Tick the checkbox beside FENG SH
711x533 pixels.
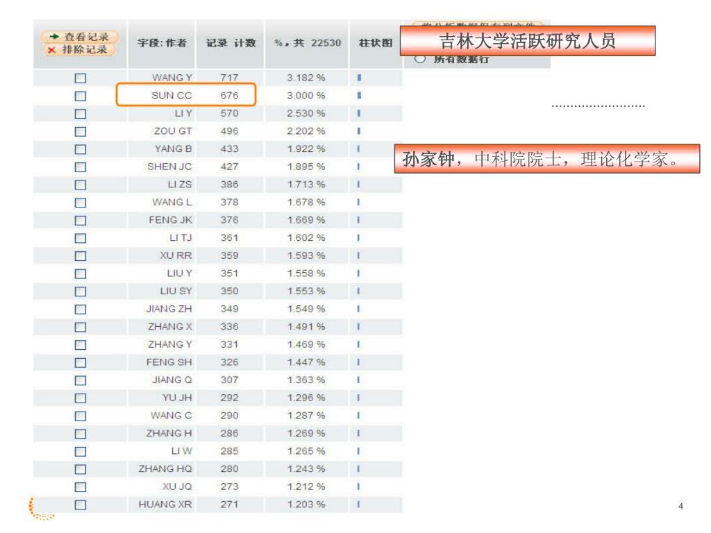81,362
